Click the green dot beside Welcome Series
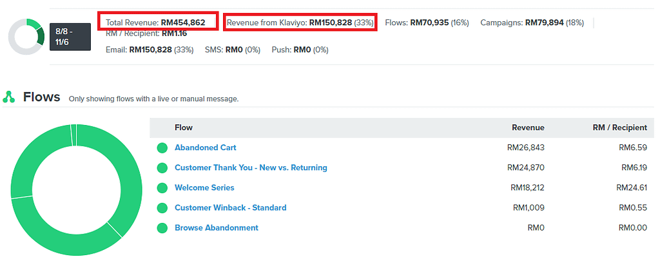 [162, 187]
